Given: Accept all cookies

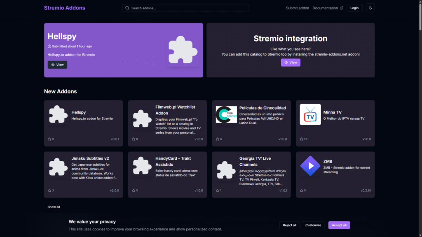Looking at the screenshot, I should point(339,225).
